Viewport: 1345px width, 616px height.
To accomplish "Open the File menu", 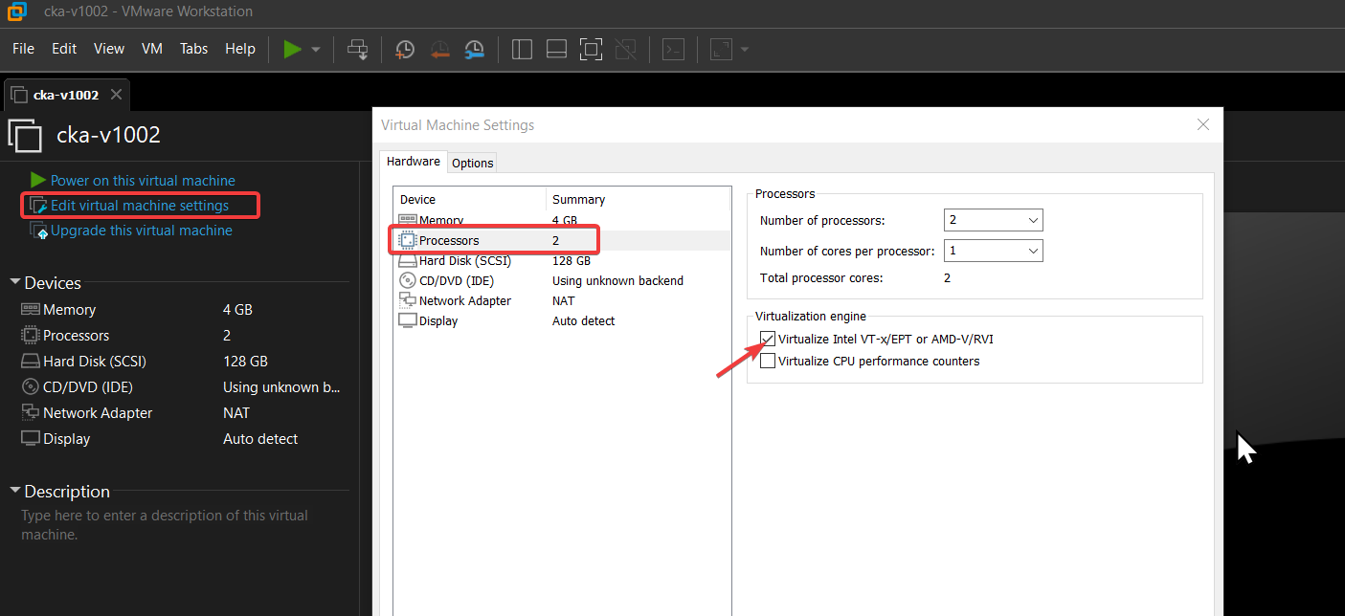I will [23, 48].
